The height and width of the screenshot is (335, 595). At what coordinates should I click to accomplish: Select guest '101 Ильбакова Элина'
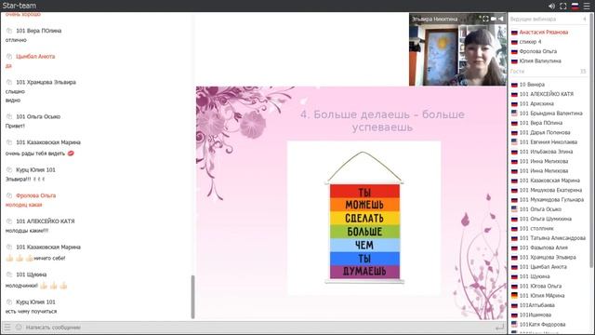(x=546, y=152)
